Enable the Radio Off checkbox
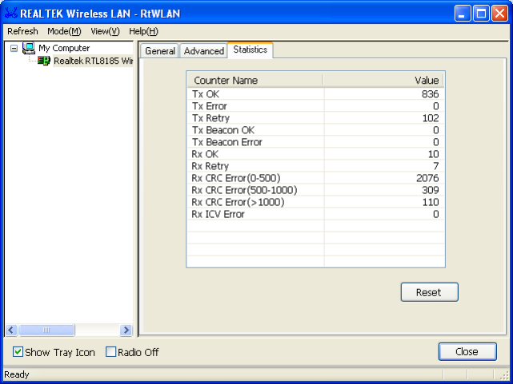 (110, 352)
